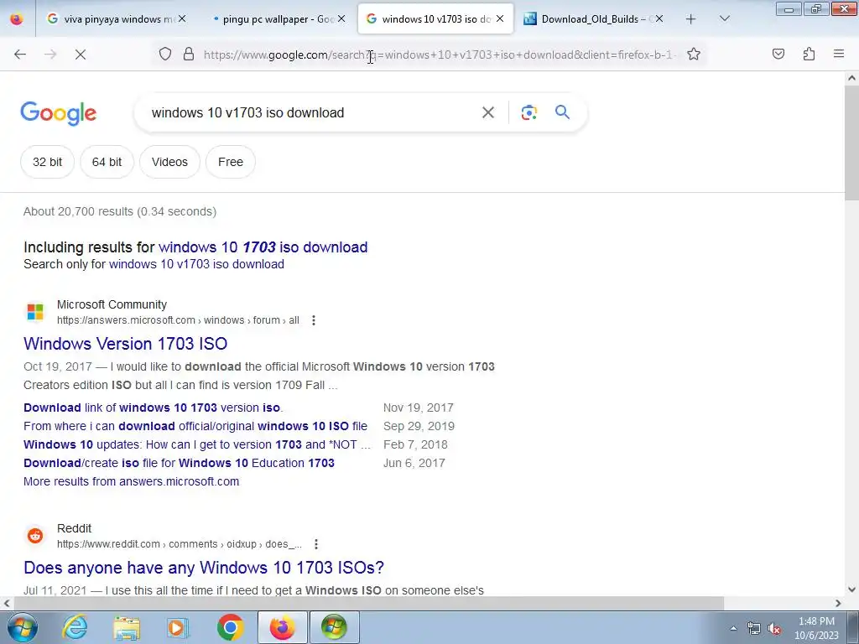Switch to Videos results chip
The image size is (859, 644).
click(x=169, y=162)
